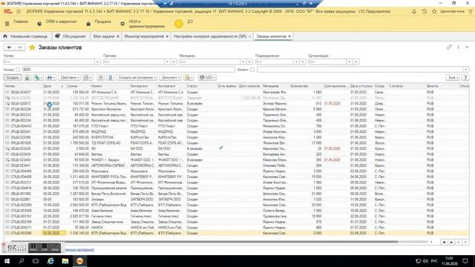Click the list view icon

tap(111, 77)
